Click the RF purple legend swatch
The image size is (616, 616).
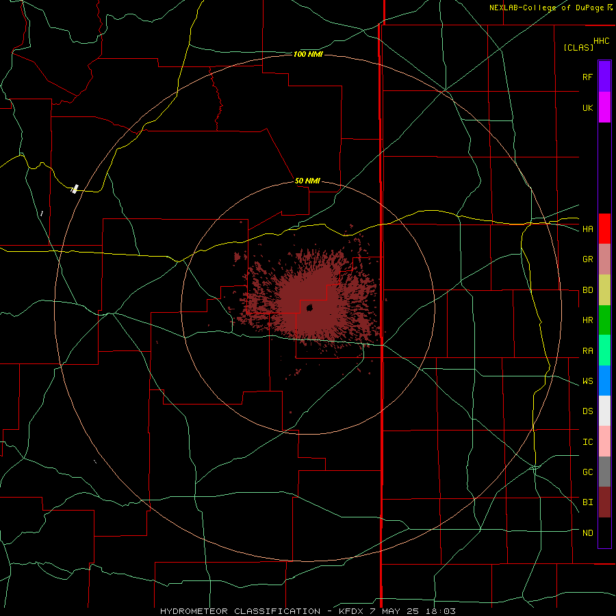click(604, 76)
